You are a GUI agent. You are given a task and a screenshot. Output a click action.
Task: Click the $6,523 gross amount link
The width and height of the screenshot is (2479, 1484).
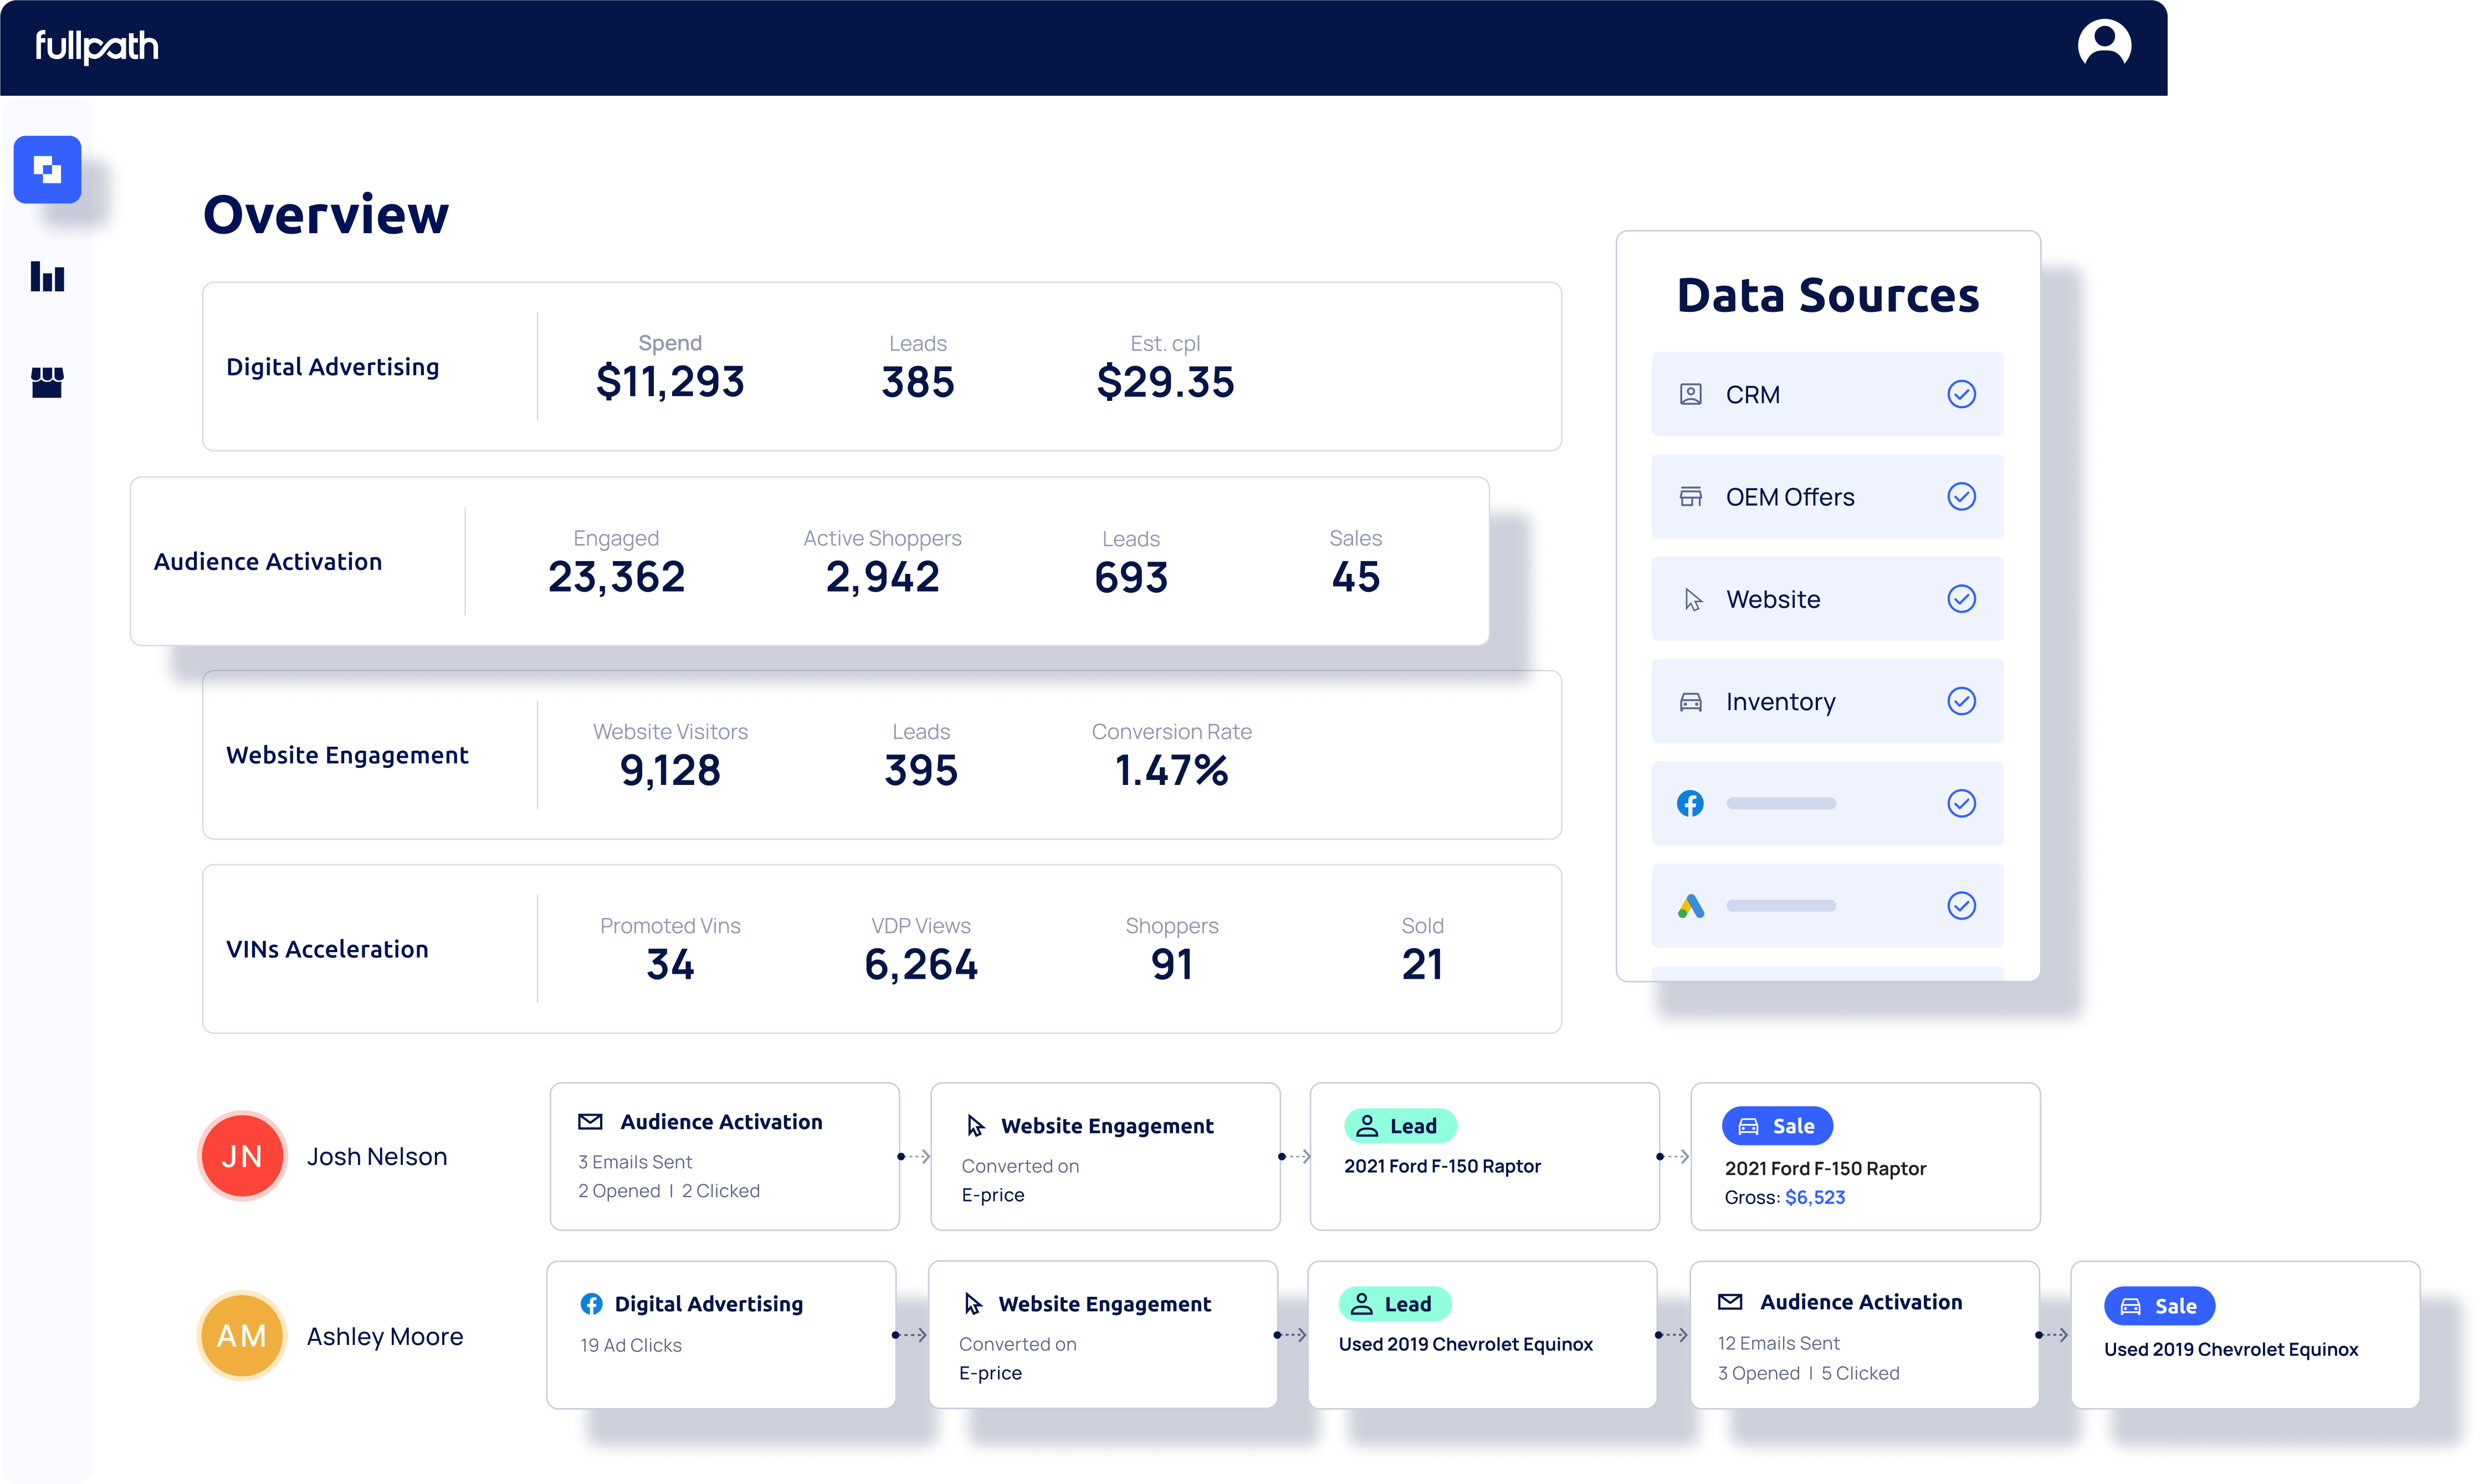tap(1814, 1197)
